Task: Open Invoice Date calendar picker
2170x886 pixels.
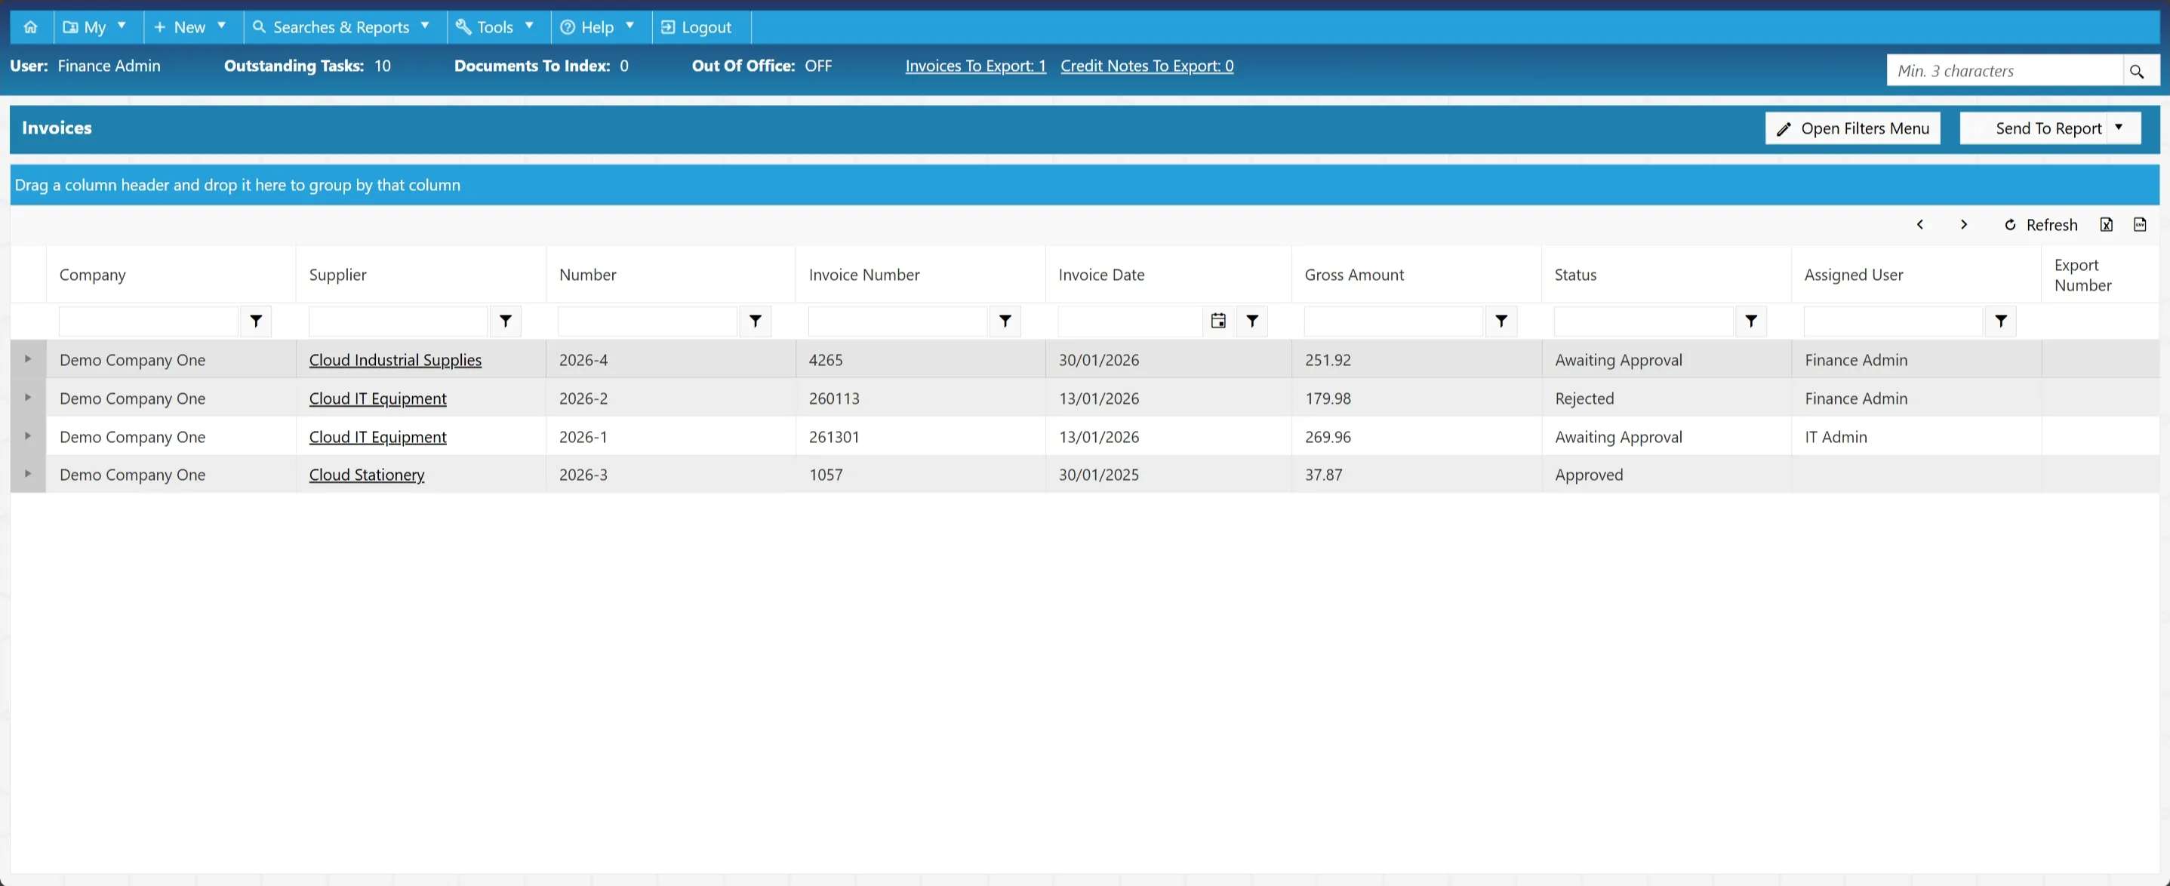Action: point(1218,321)
